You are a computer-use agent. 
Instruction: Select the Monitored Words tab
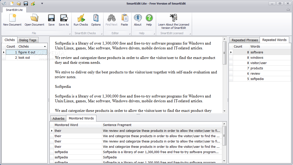[x=81, y=118]
